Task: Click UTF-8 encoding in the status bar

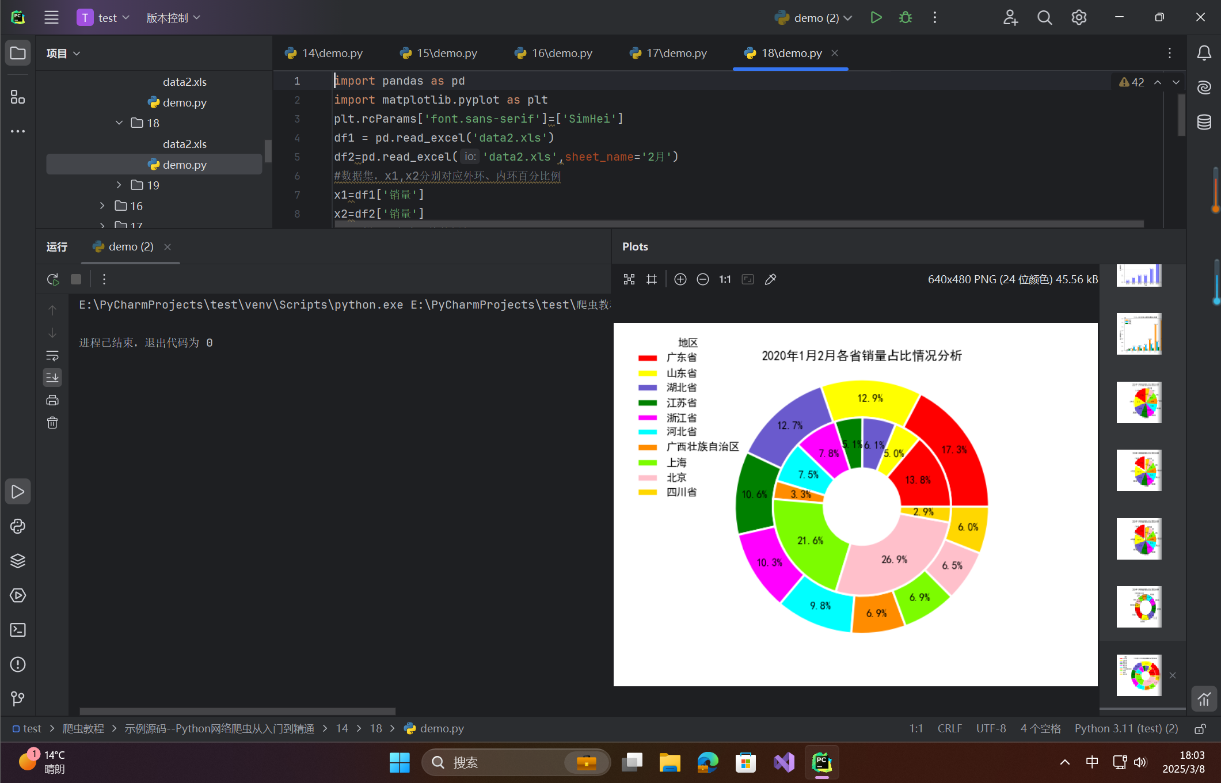Action: point(991,728)
